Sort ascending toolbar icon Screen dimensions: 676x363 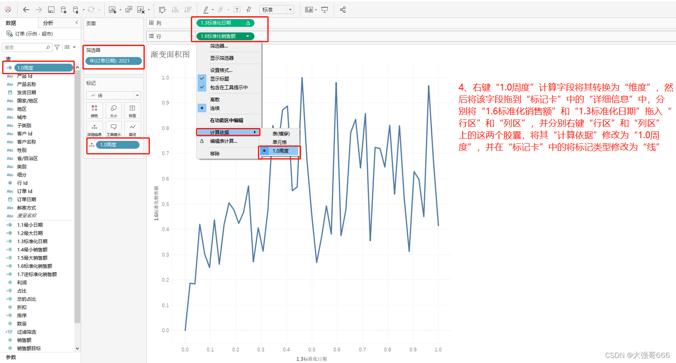point(175,9)
